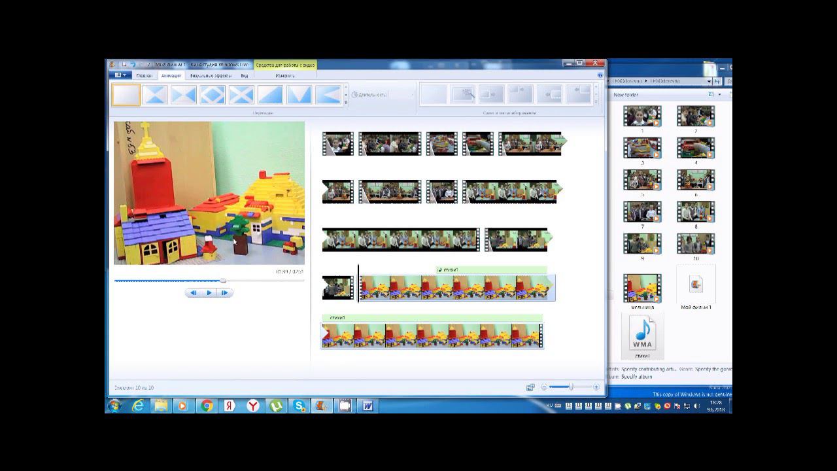The height and width of the screenshot is (471, 837).
Task: Open the Длительность duration dropdown
Action: tap(413, 95)
